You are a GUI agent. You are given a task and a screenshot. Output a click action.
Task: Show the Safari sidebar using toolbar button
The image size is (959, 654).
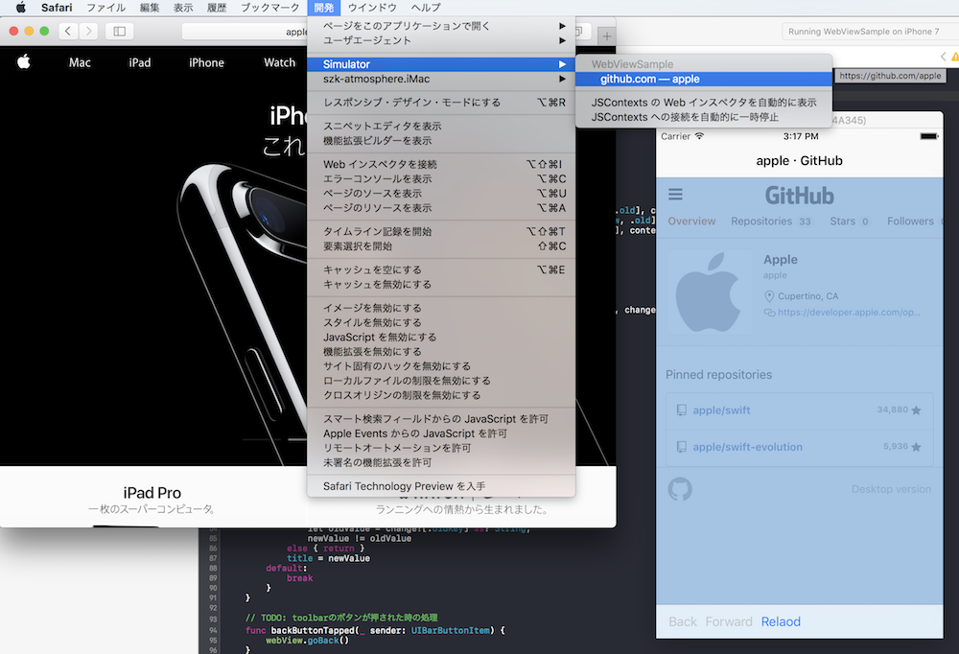click(120, 32)
